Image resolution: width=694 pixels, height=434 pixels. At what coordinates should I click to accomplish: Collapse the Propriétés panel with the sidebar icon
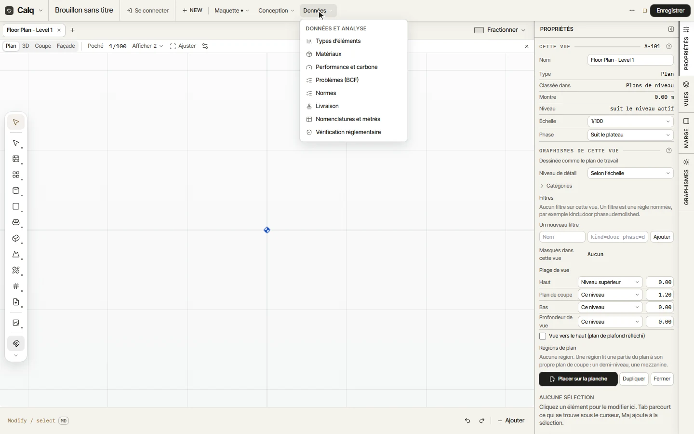671,29
